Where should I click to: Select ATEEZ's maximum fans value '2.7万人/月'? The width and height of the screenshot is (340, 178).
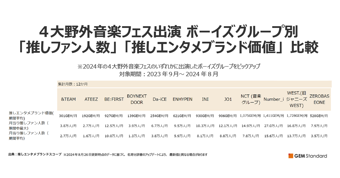91,126
